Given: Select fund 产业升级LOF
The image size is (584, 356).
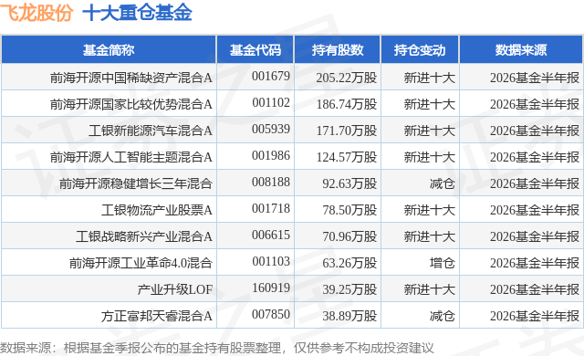Looking at the screenshot, I should [175, 289].
